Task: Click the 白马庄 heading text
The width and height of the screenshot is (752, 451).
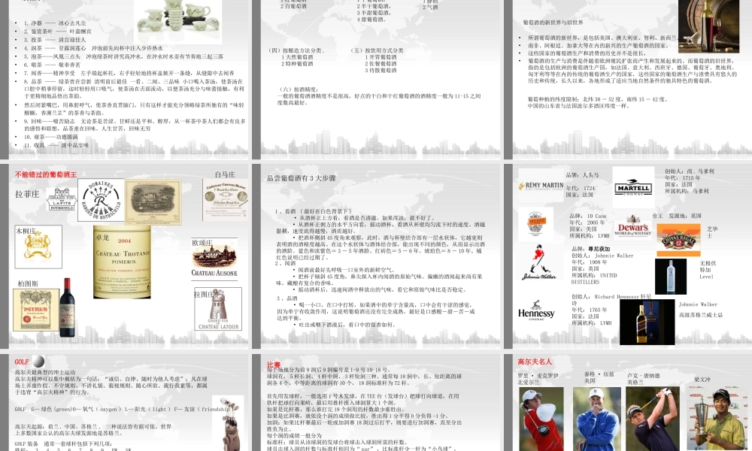Action: pyautogui.click(x=224, y=174)
